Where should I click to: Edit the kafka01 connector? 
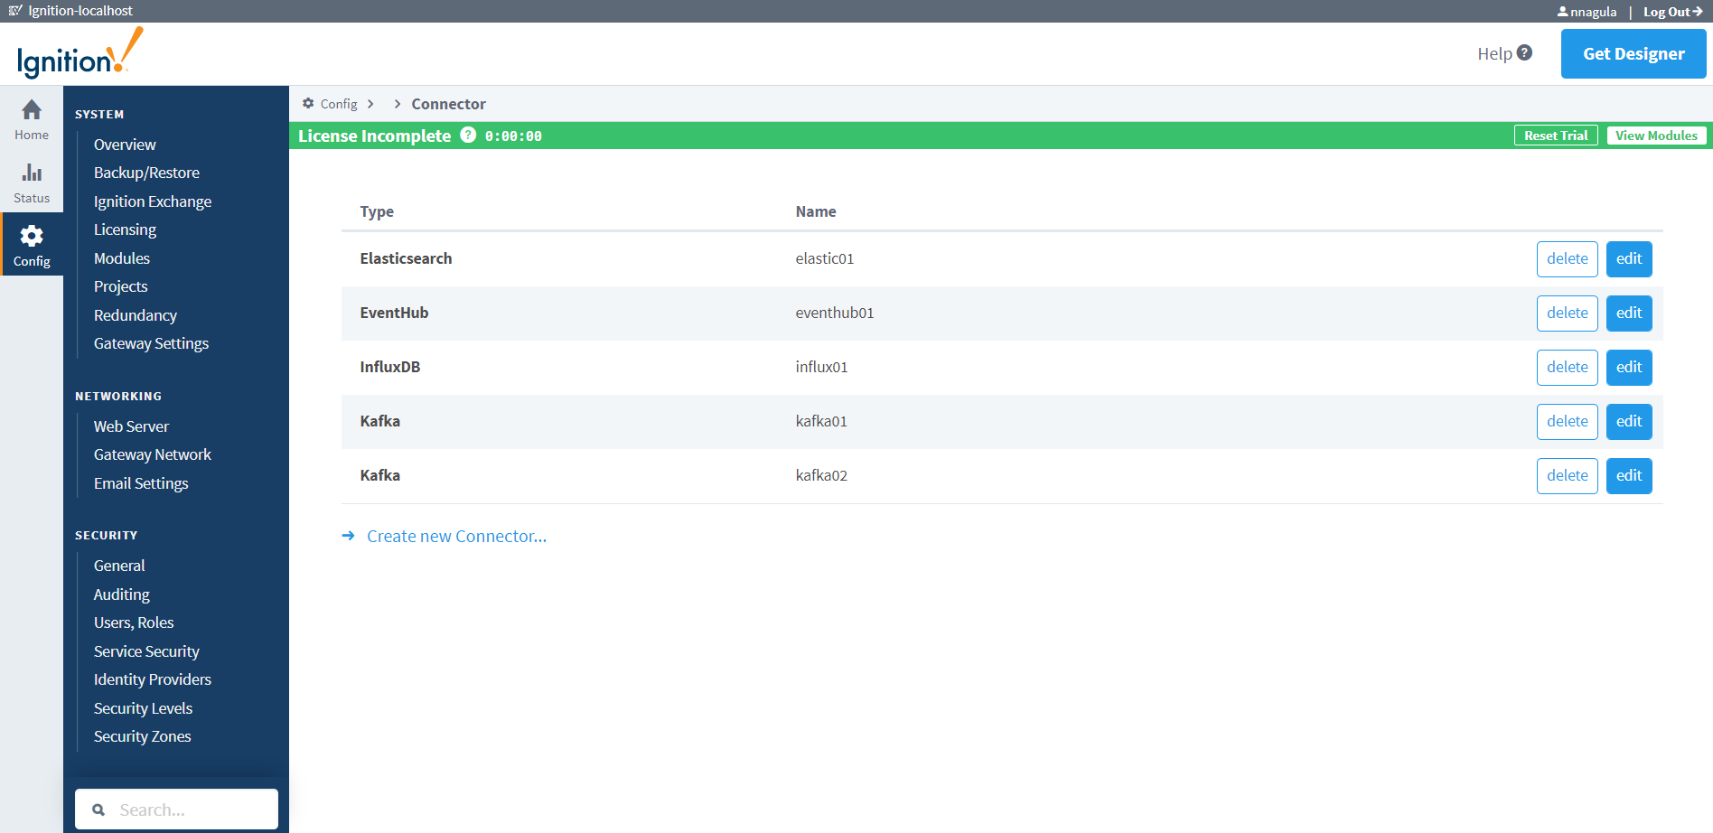(x=1629, y=421)
